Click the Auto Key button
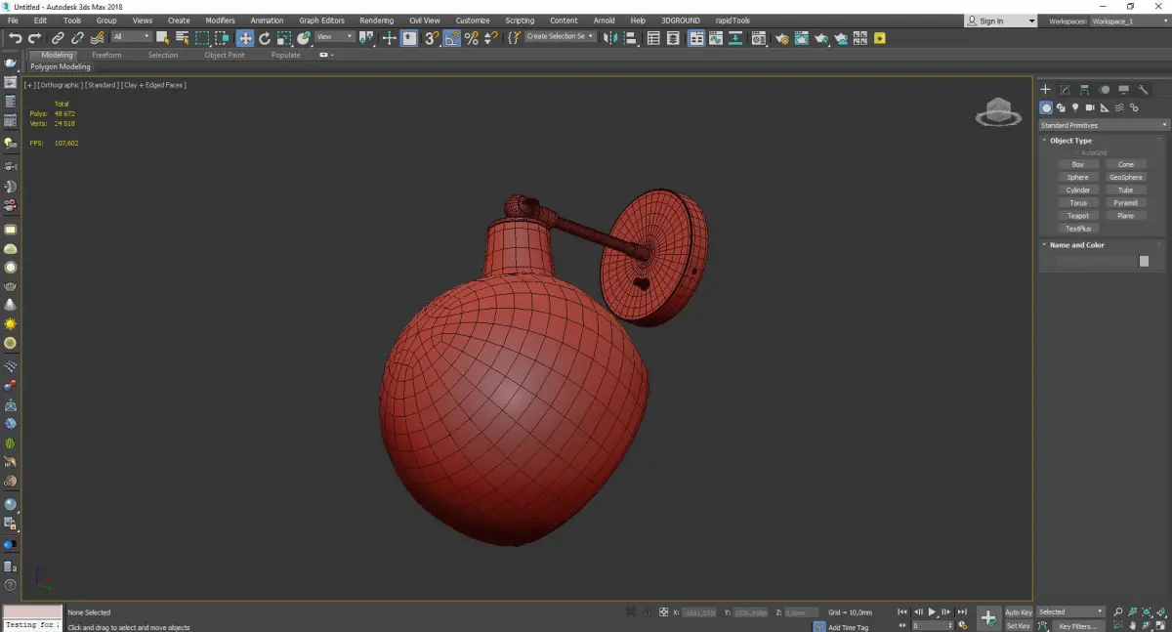Screen dimensions: 1172x632 (x=1019, y=612)
